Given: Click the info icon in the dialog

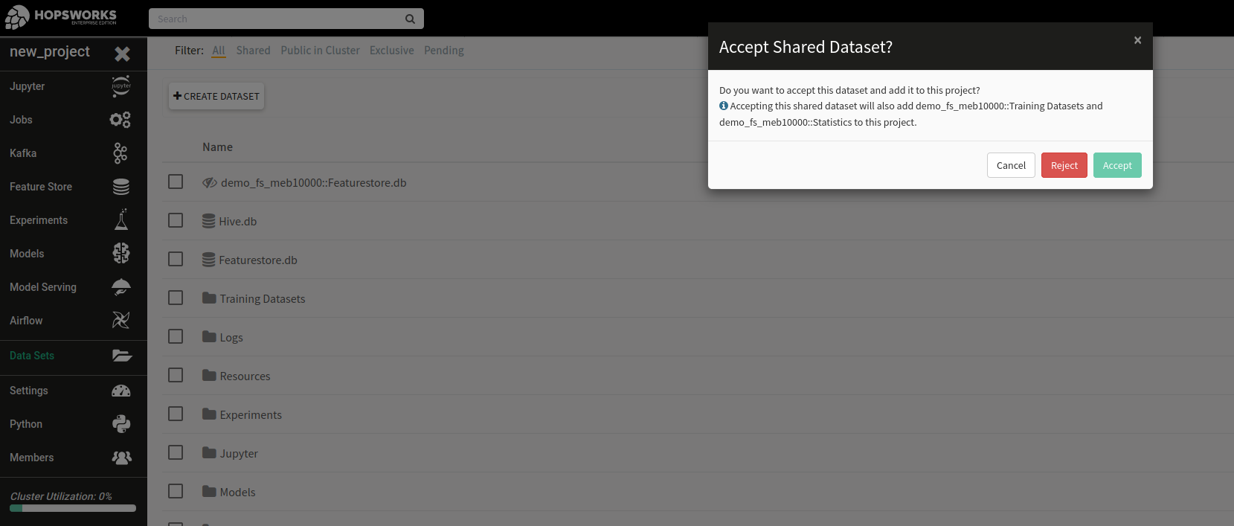Looking at the screenshot, I should pyautogui.click(x=724, y=106).
